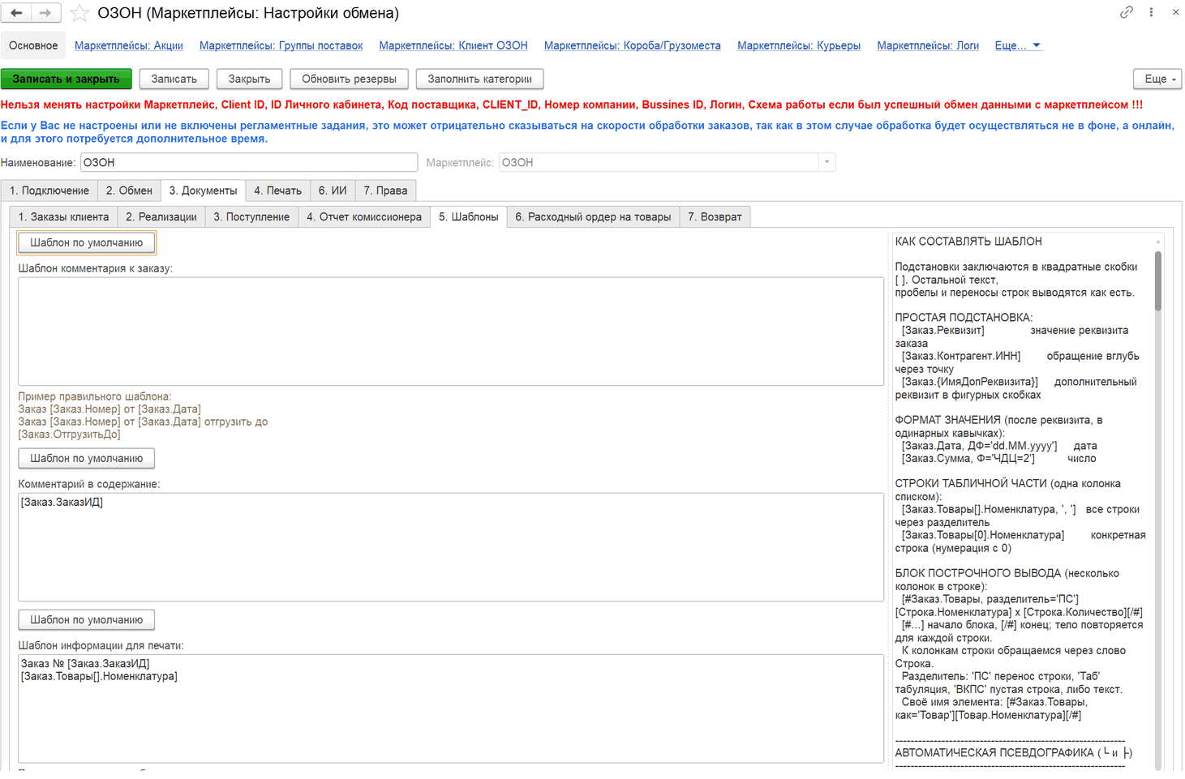Click Обновить резервы button
The image size is (1185, 779).
pyautogui.click(x=349, y=79)
